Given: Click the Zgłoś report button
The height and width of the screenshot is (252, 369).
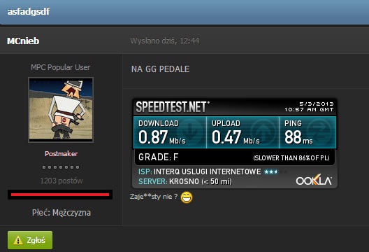Looking at the screenshot, I should pos(30,240).
